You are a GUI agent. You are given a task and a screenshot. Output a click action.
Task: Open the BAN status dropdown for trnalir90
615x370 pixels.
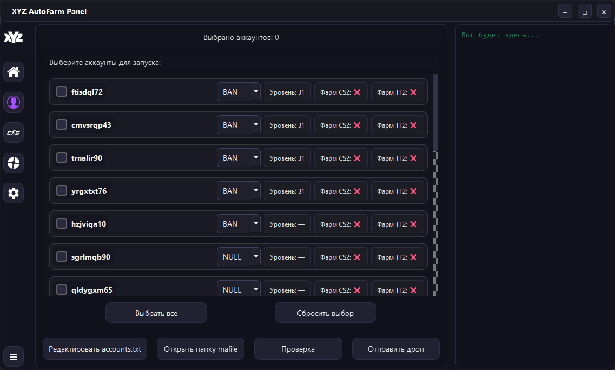point(239,158)
